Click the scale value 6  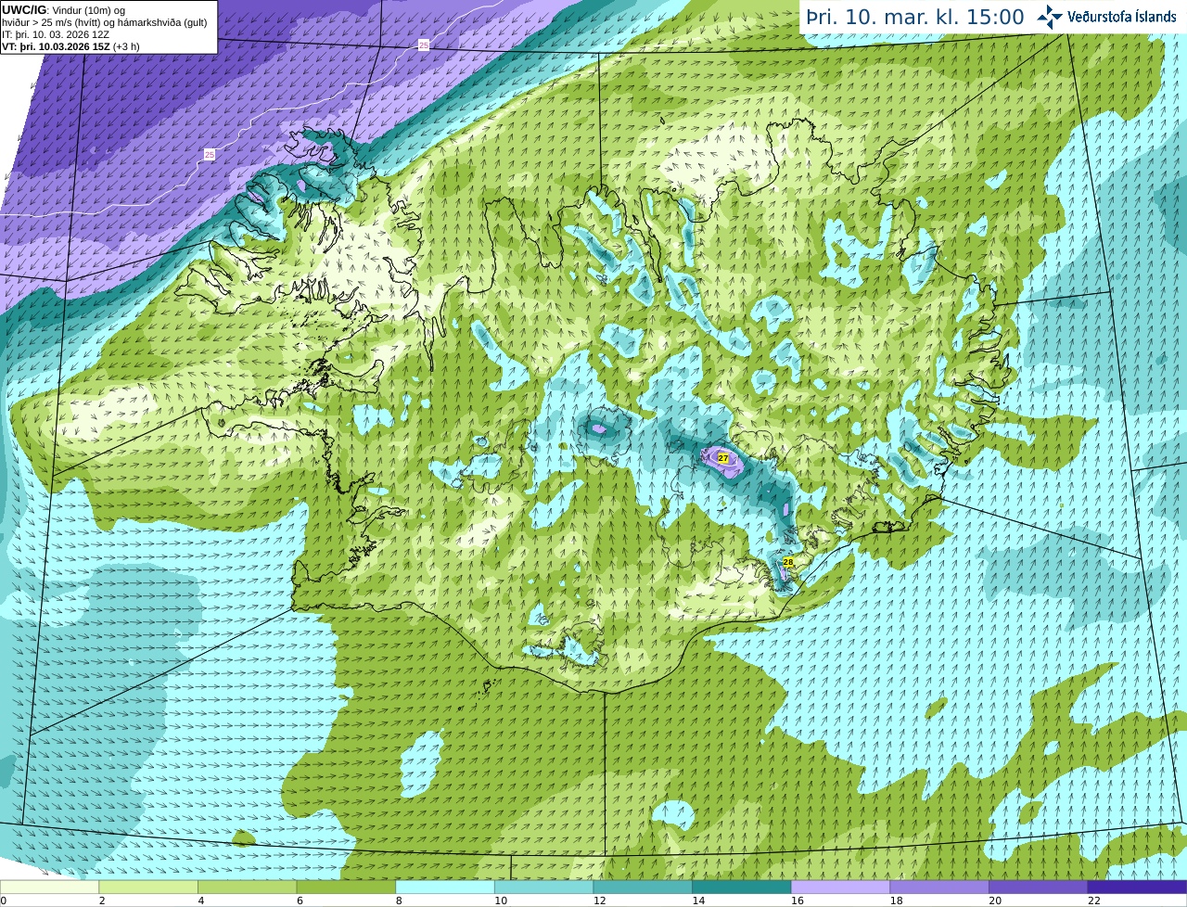coord(300,901)
